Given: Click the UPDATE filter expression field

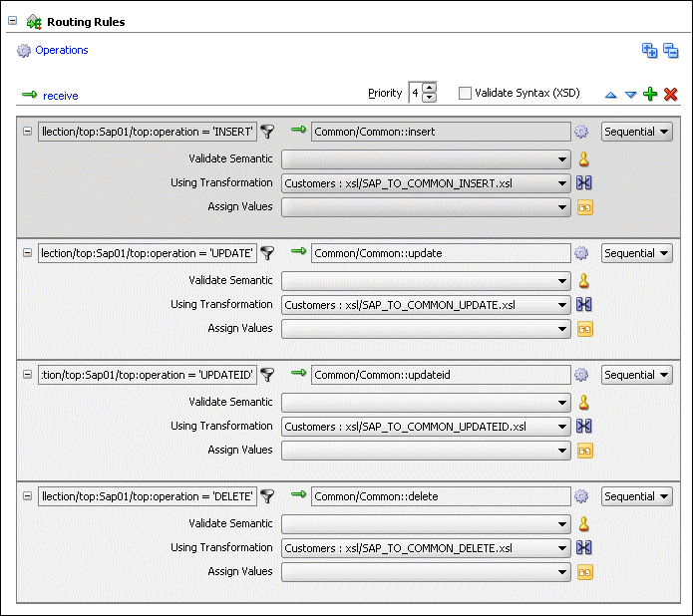Looking at the screenshot, I should [147, 253].
